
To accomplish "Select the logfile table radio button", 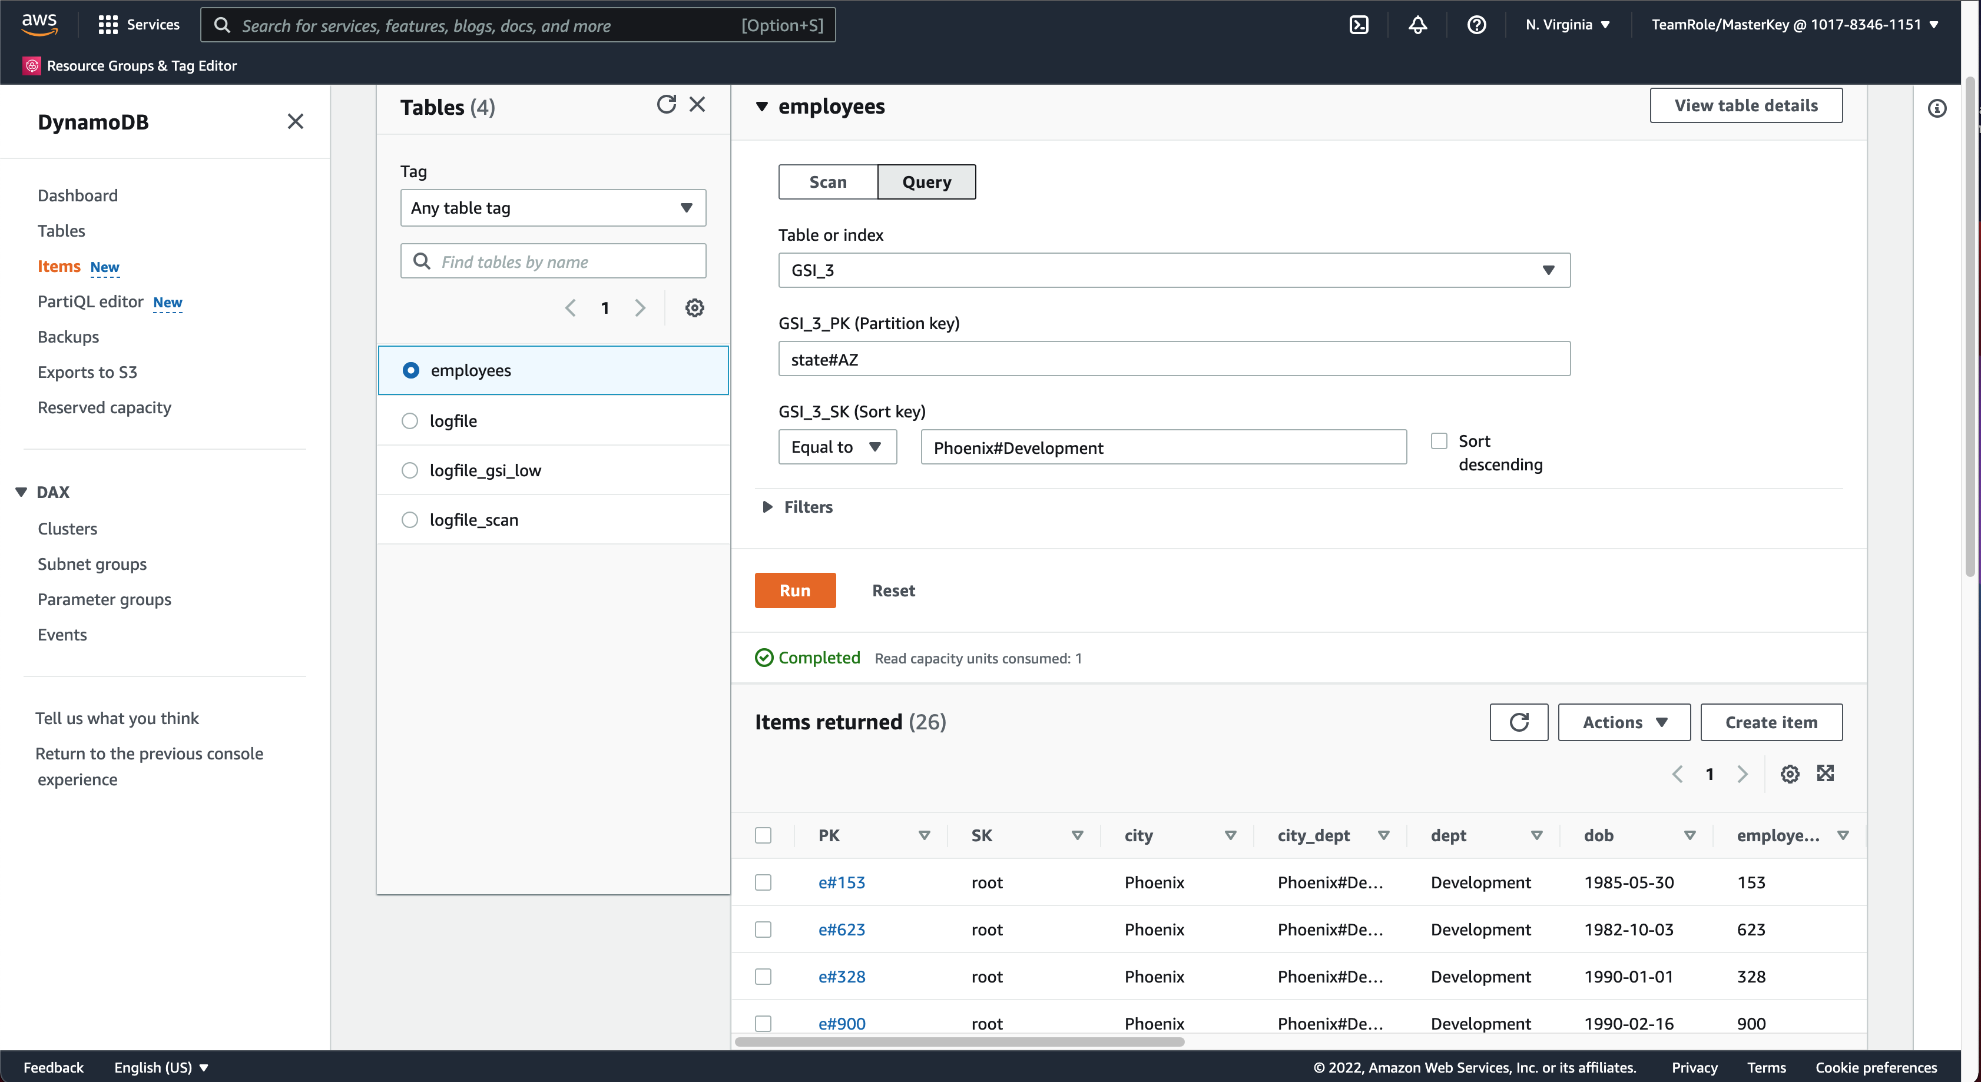I will [410, 421].
